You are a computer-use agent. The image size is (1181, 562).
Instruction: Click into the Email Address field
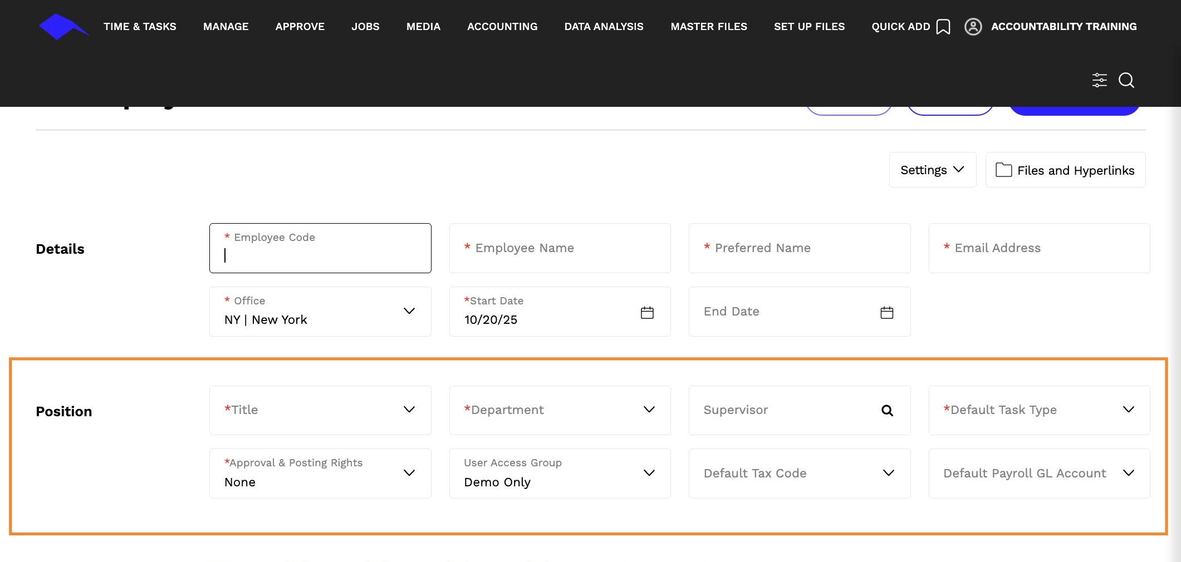[1039, 248]
